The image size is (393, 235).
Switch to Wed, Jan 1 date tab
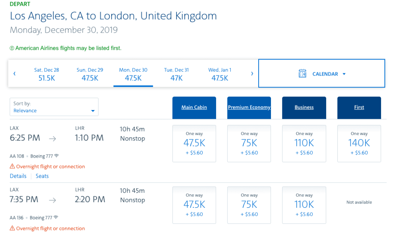pos(220,74)
